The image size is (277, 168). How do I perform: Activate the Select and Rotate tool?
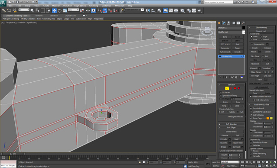(x=60, y=10)
